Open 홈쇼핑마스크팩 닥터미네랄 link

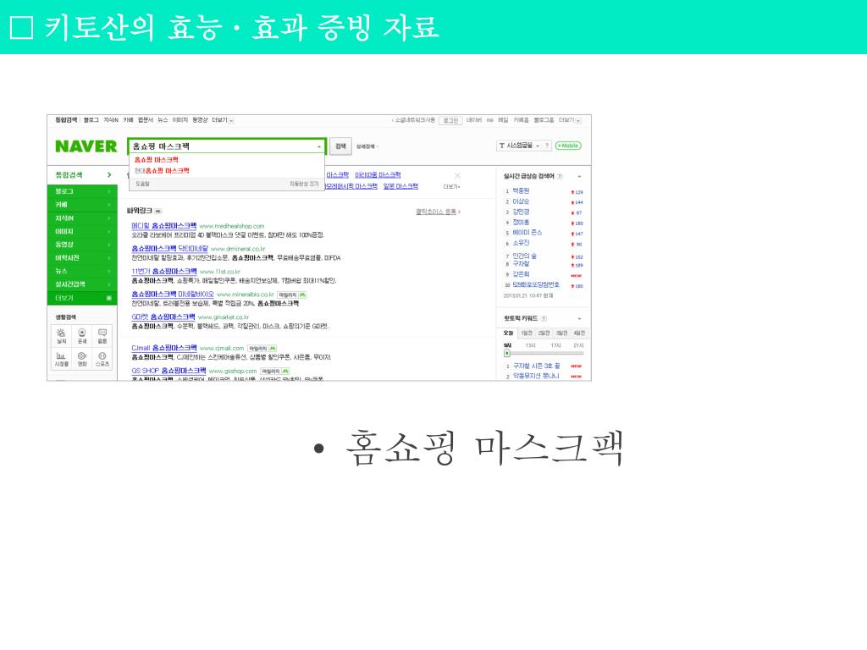click(x=169, y=249)
